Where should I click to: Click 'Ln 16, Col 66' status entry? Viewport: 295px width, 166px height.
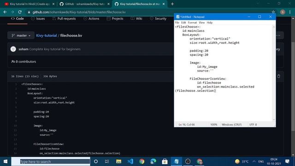pyautogui.click(x=187, y=125)
